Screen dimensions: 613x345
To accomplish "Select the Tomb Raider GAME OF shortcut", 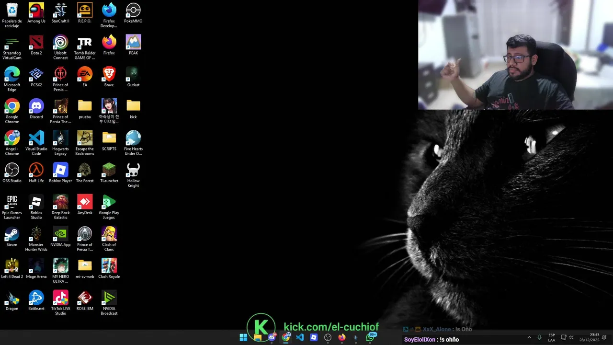I will (x=85, y=47).
